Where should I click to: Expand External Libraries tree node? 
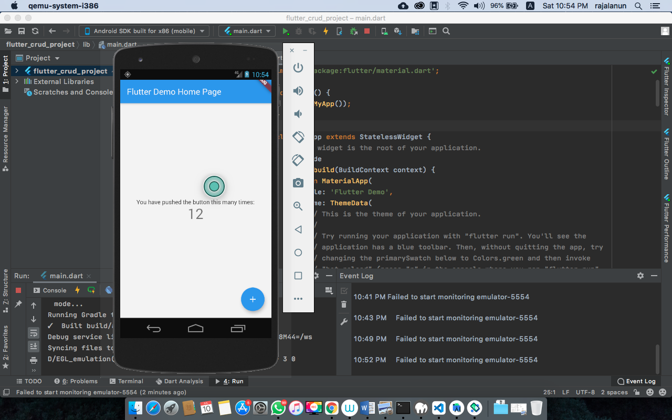pos(17,81)
